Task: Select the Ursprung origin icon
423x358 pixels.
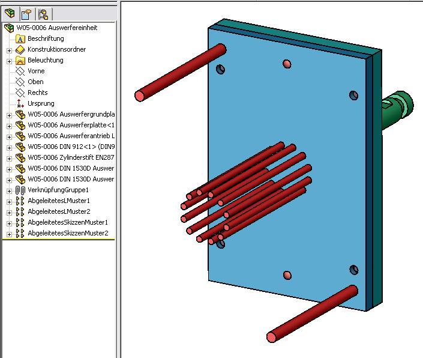Action: [x=20, y=104]
